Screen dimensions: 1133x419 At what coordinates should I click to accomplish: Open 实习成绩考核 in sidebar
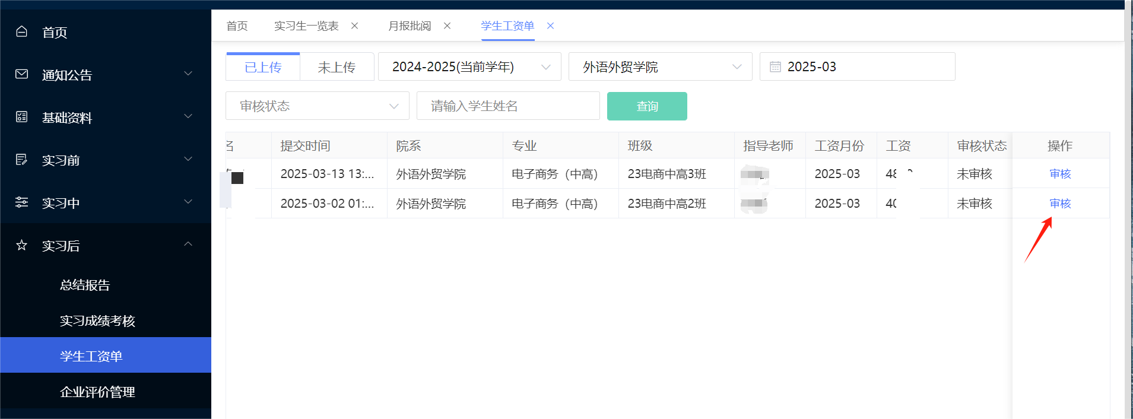click(x=97, y=320)
